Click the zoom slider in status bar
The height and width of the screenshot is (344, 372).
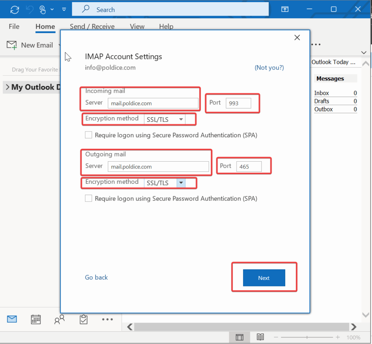coord(307,337)
